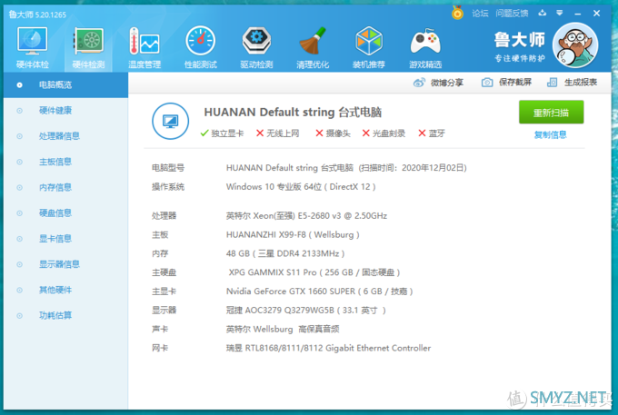Click the 复制信息 copy info link
Image resolution: width=618 pixels, height=415 pixels.
pyautogui.click(x=550, y=134)
